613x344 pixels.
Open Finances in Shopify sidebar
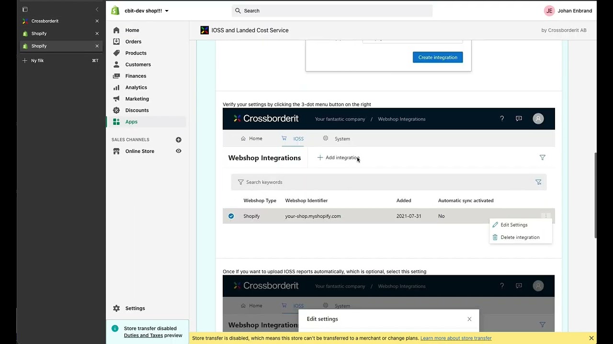point(136,76)
